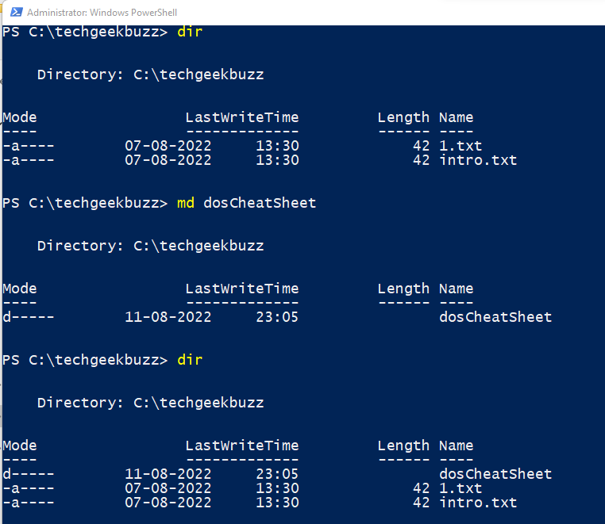Click the Administrator: Windows PowerShell title text
The height and width of the screenshot is (524, 605).
tap(102, 13)
